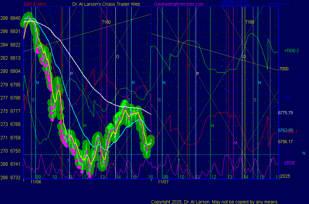Click the -T000 line label

click(x=284, y=69)
